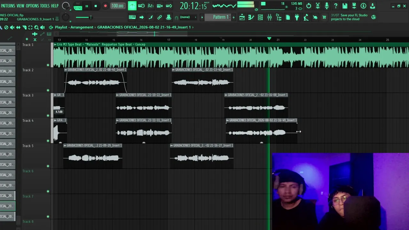Click the save new version icon
Screen dimensions: 409x230
[354, 6]
